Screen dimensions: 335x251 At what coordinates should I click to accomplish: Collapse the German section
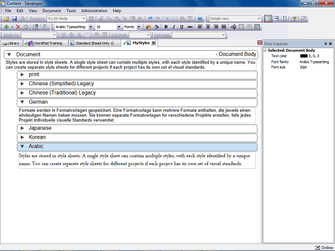pos(22,102)
